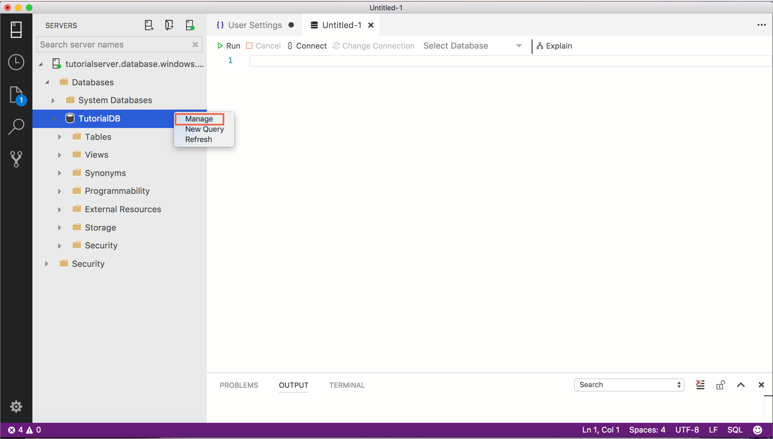Add a New Server Group

tap(169, 25)
